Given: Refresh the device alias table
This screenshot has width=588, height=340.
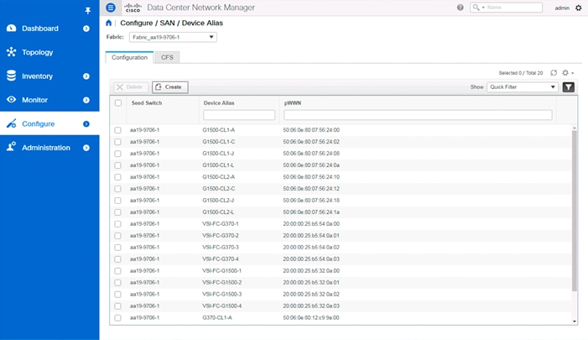Looking at the screenshot, I should coord(554,73).
